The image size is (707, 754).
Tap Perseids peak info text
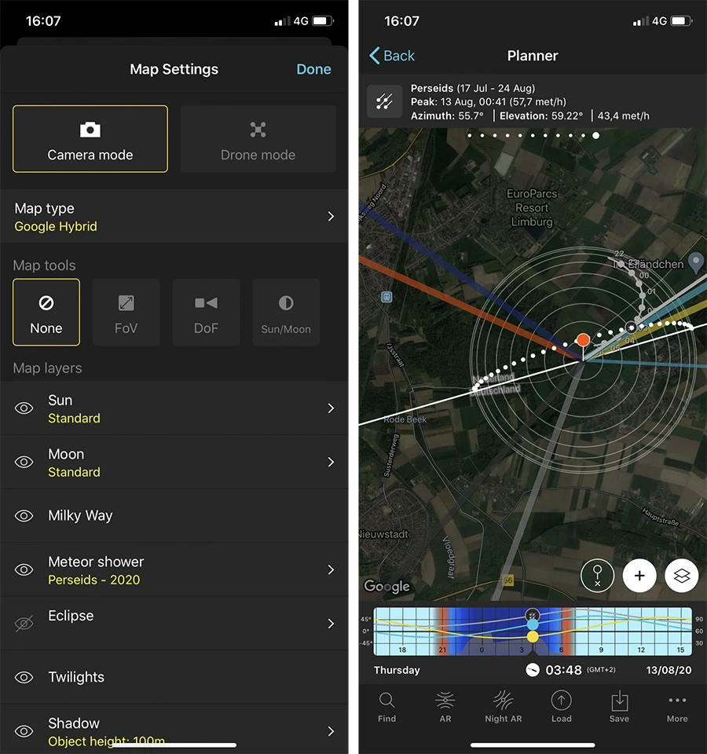click(x=488, y=102)
